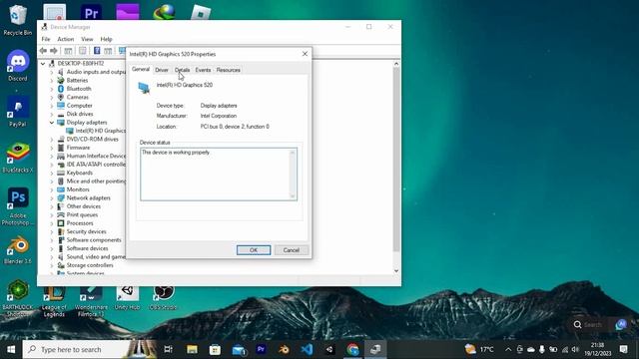Select Network adapters in the device tree
Screen dimensions: 639x359
84,197
